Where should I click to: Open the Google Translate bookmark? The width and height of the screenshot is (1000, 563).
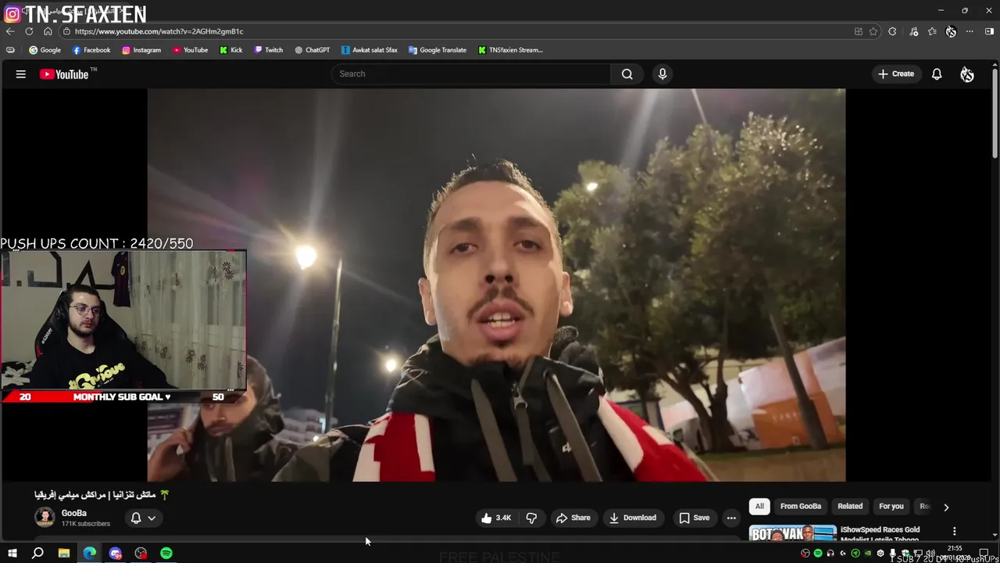pos(437,50)
